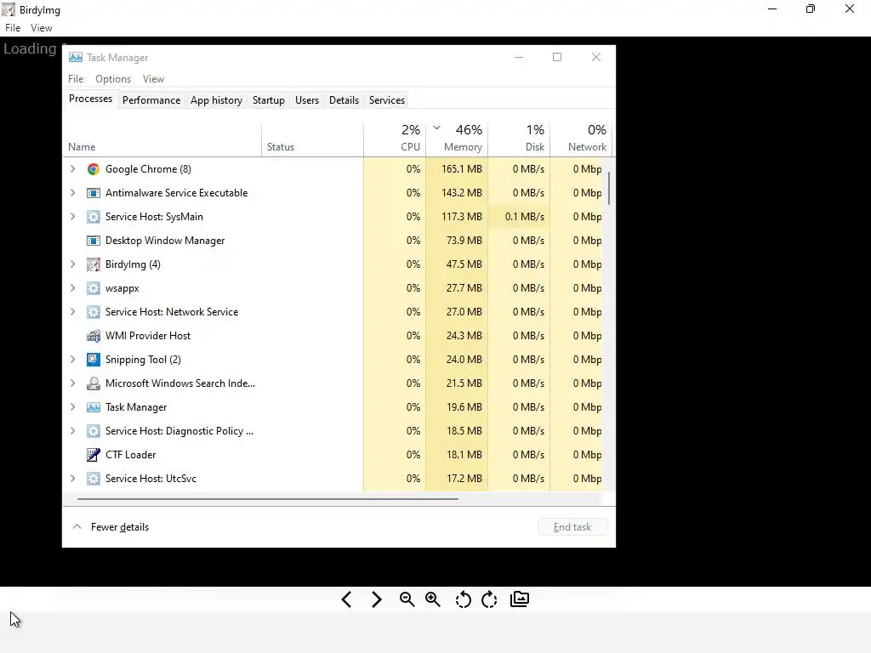The image size is (871, 653).
Task: Click the Task Manager title bar icon
Action: point(76,58)
